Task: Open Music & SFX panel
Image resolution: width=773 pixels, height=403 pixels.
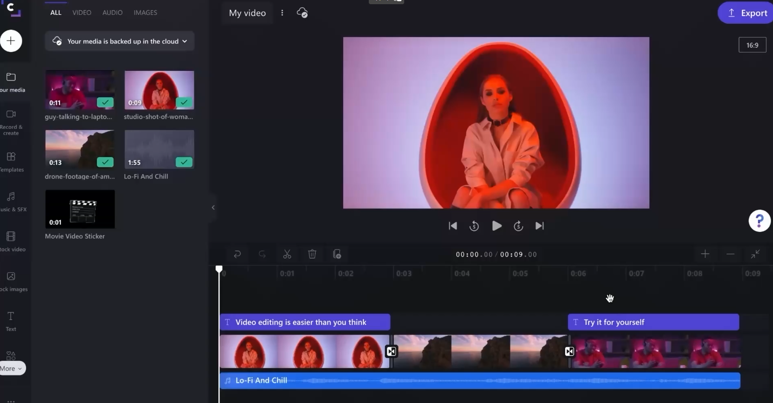Action: click(x=11, y=201)
